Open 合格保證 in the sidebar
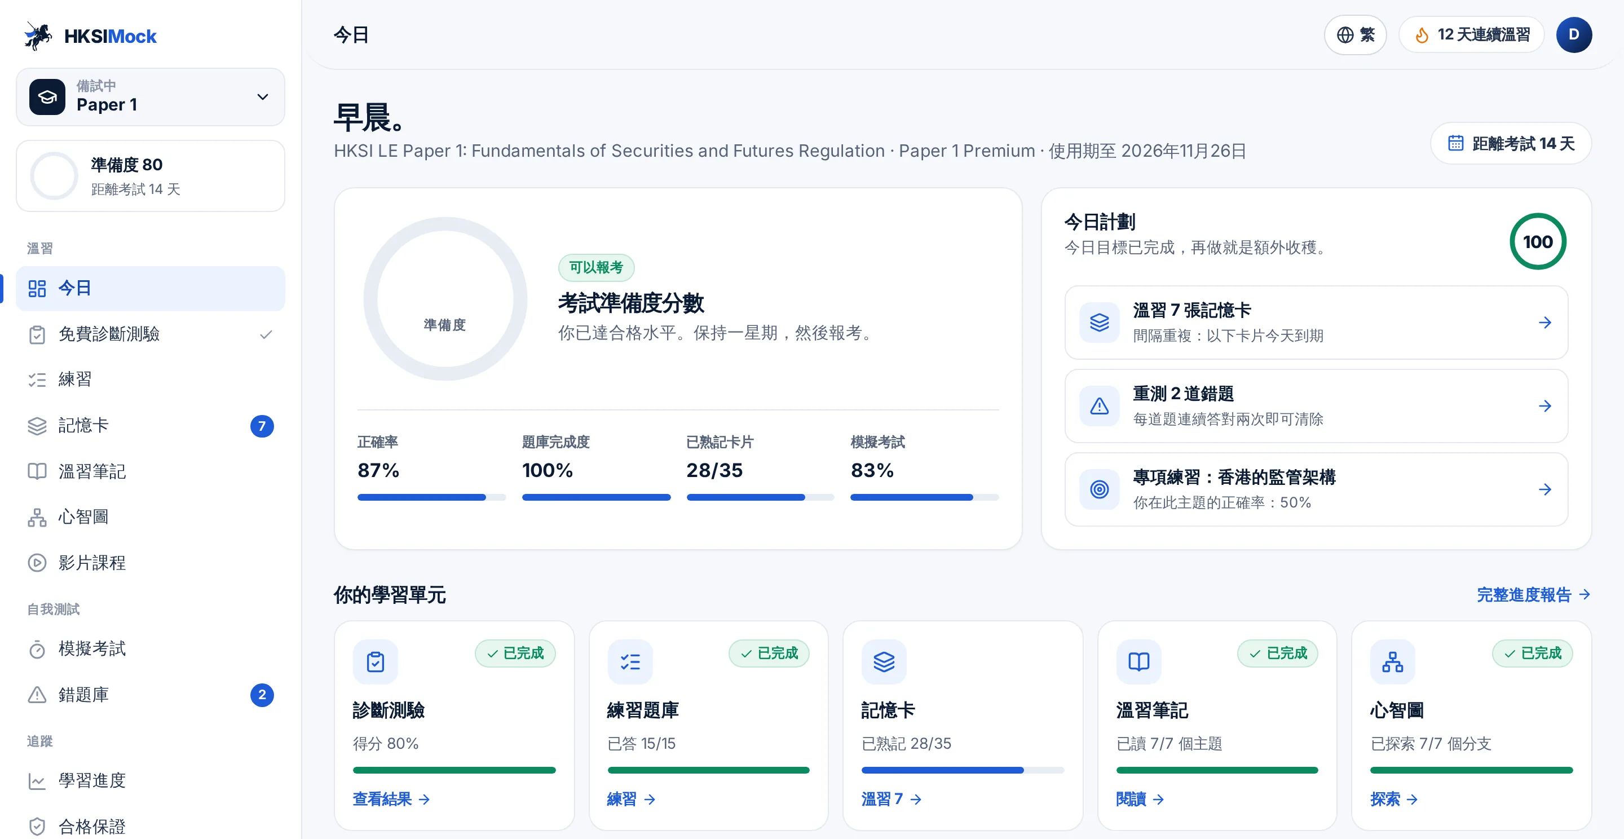Viewport: 1624px width, 839px height. (150, 827)
